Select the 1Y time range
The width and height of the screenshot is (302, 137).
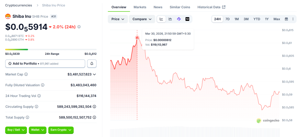(x=267, y=19)
